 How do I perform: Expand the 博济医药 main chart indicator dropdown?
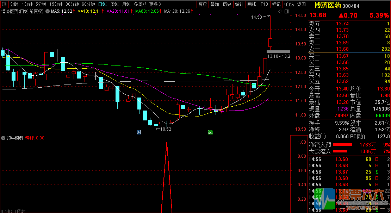47,12
